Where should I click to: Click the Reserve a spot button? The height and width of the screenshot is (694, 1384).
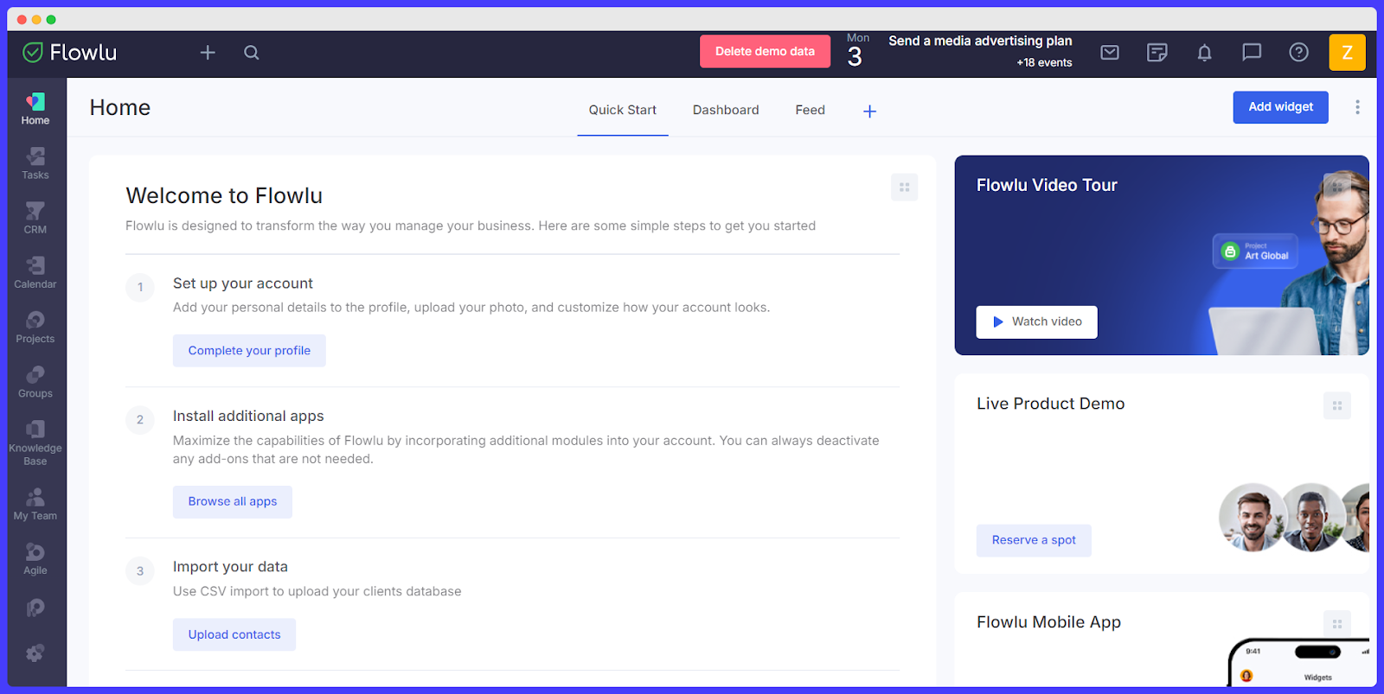[1034, 540]
